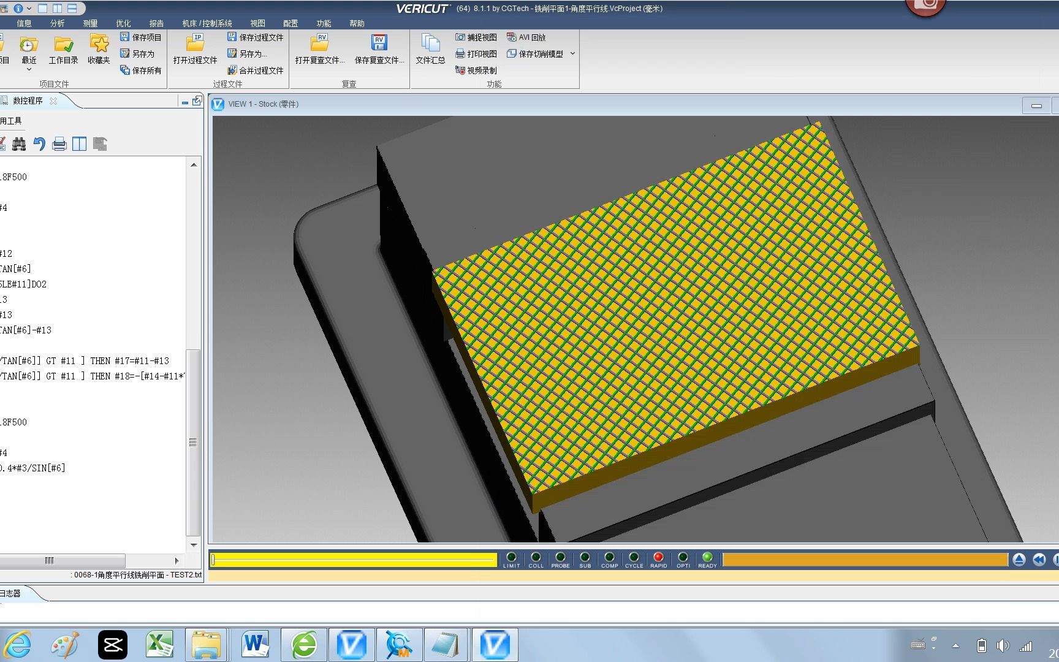Image resolution: width=1059 pixels, height=662 pixels.
Task: Click the maximize/undock icon of NC program panel
Action: pos(197,101)
